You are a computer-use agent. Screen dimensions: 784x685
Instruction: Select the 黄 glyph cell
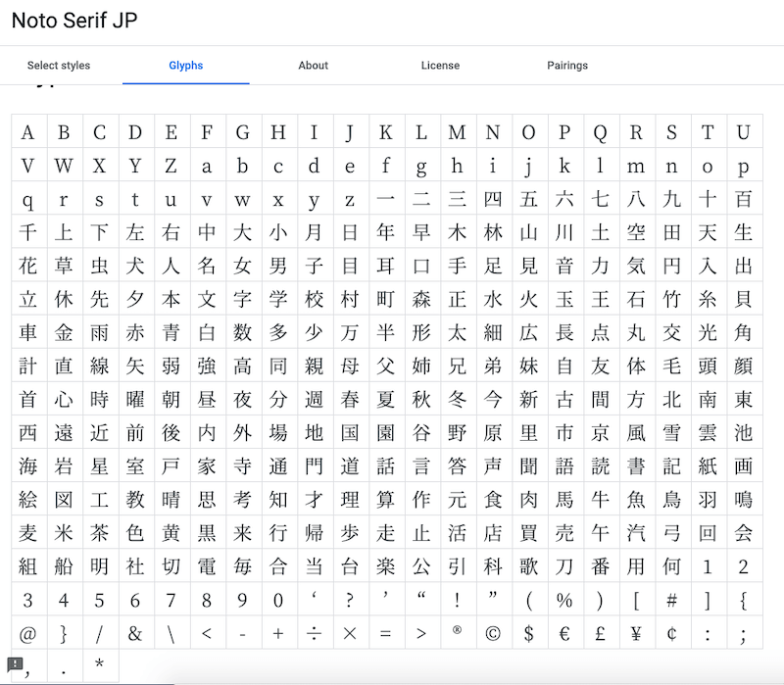172,532
